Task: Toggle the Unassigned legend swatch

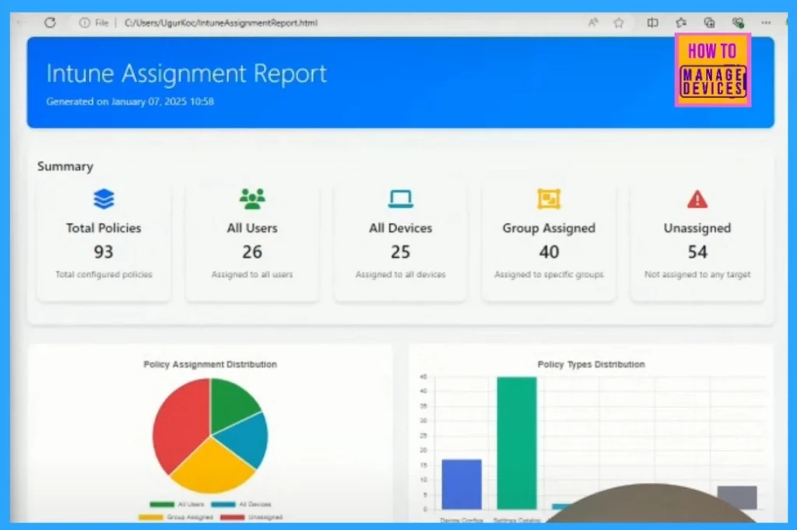Action: click(x=232, y=517)
